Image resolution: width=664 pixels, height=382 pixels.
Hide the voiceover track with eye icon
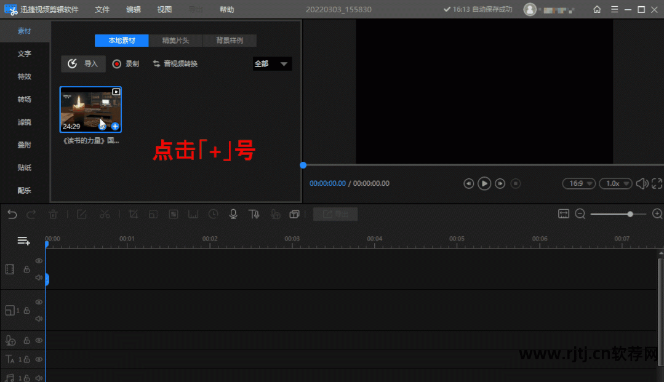39,340
